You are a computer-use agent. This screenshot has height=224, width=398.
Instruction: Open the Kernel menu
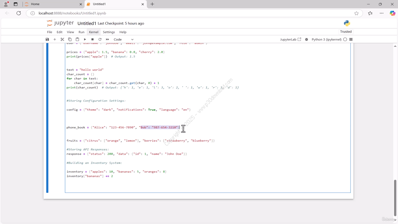(94, 32)
